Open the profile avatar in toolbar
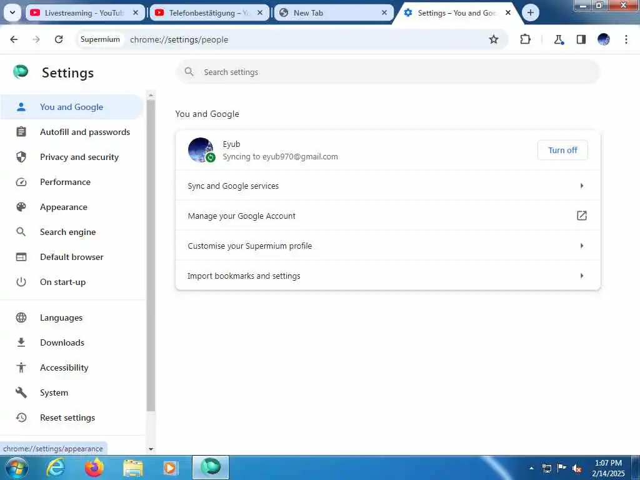 coord(604,39)
